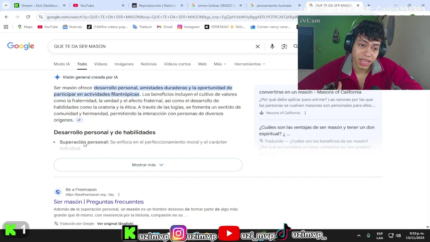Switch to Videos results tab

pyautogui.click(x=100, y=64)
